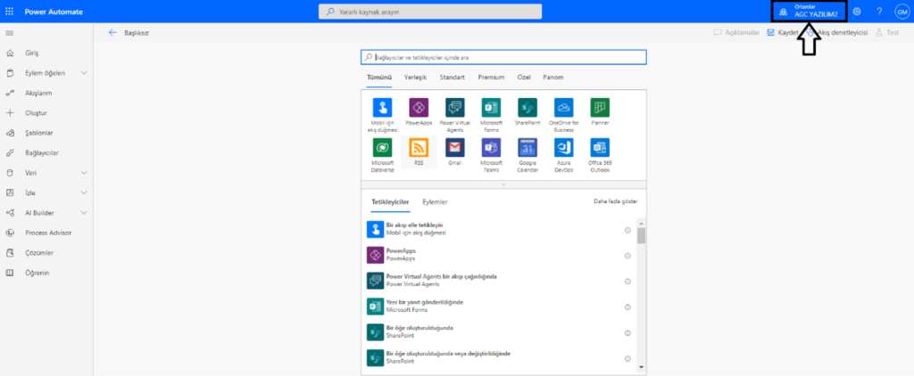Switch to the Tetikleyiciler tab
Screen dimensions: 914x376
(x=391, y=202)
